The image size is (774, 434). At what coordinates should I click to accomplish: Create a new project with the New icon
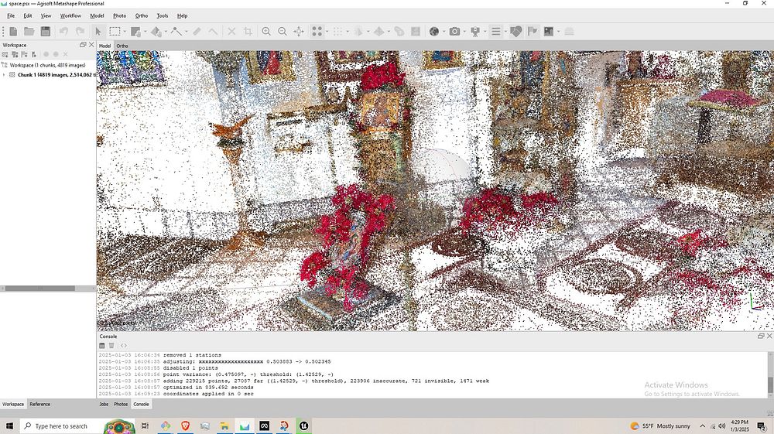[13, 32]
